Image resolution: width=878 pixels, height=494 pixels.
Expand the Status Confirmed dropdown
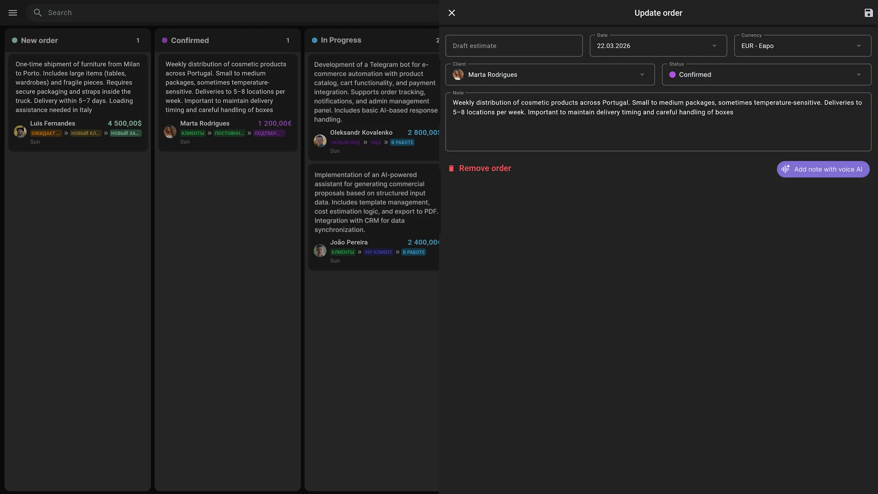point(858,75)
